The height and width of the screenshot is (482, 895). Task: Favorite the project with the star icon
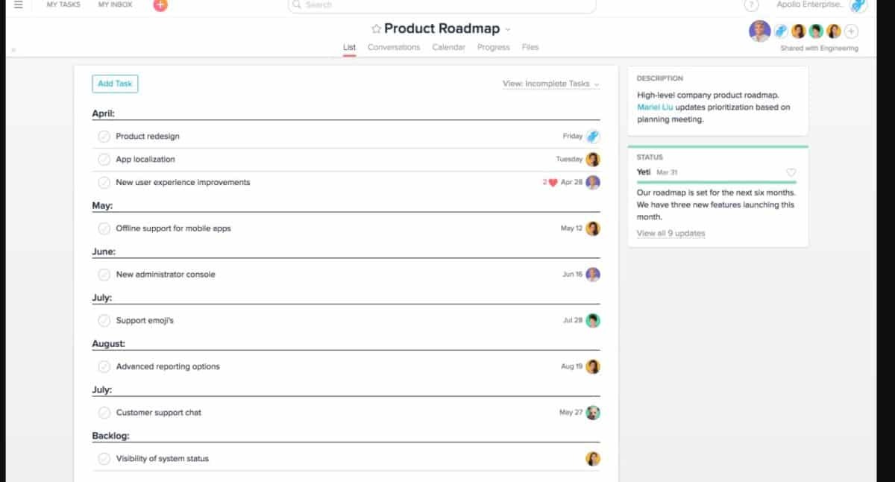pyautogui.click(x=376, y=29)
